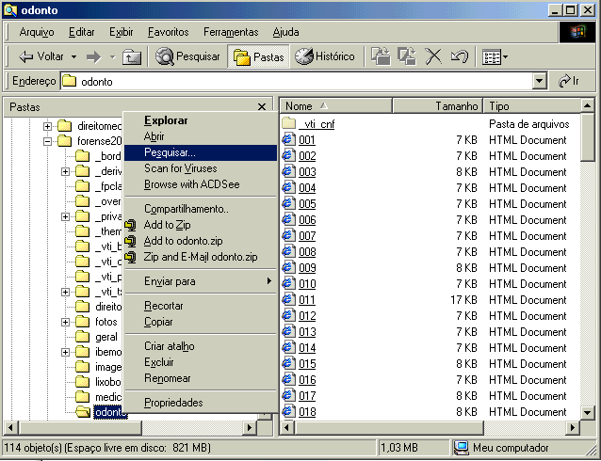The image size is (601, 461).
Task: Click the undo toolbar icon
Action: point(460,56)
